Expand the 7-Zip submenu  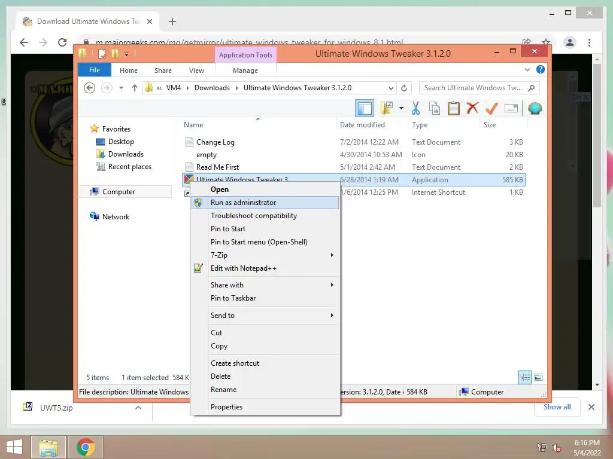point(265,255)
